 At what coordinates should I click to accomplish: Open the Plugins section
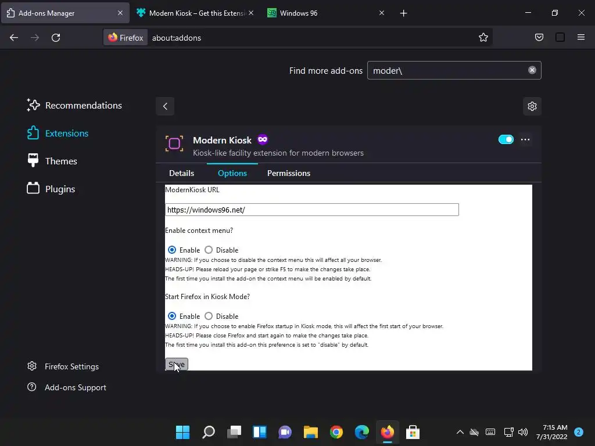click(51, 189)
